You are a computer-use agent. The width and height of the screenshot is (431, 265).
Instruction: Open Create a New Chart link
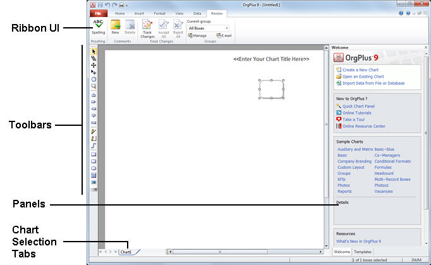click(x=360, y=70)
